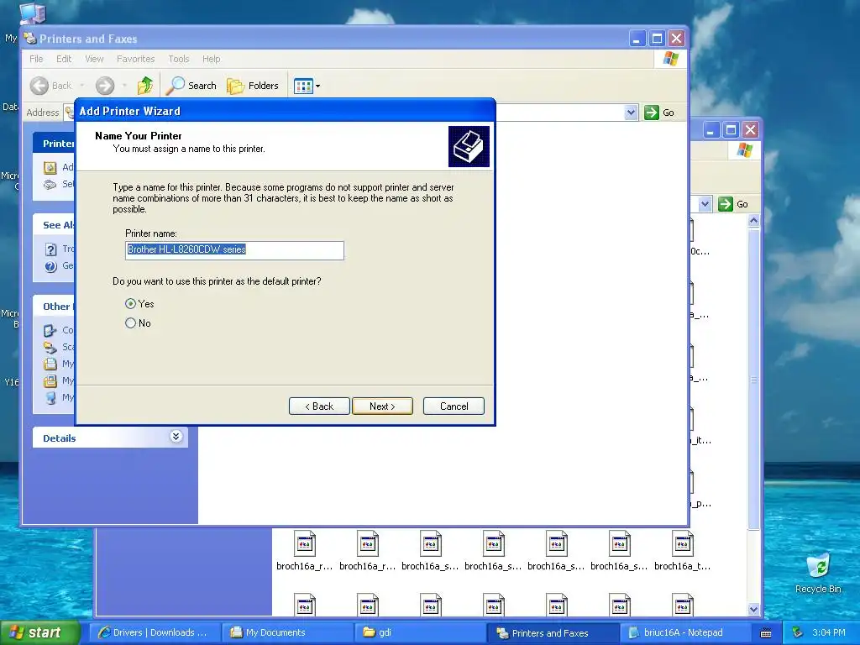
Task: Go back with the wizard's Back button
Action: click(x=319, y=406)
